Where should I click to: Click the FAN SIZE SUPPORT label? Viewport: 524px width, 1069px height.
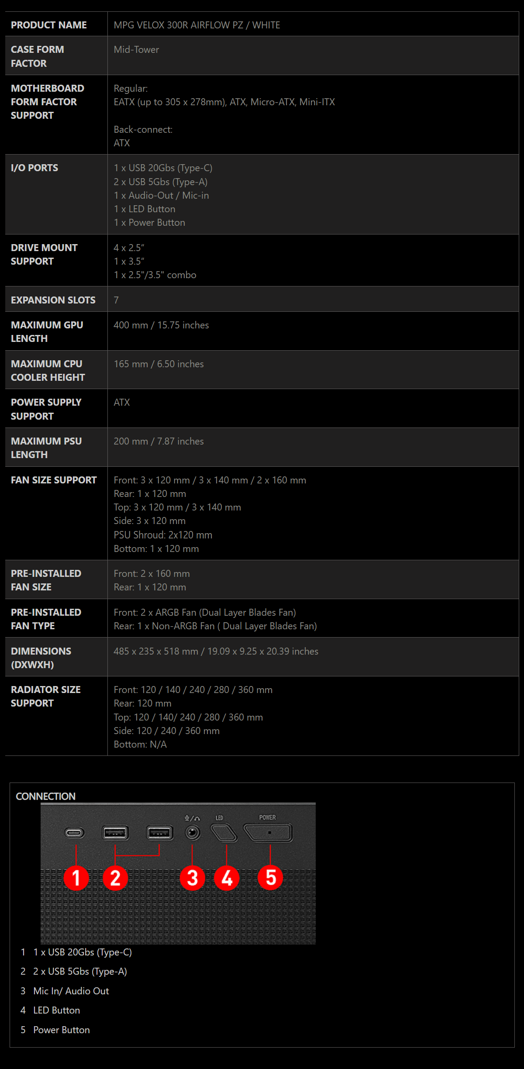coord(54,480)
